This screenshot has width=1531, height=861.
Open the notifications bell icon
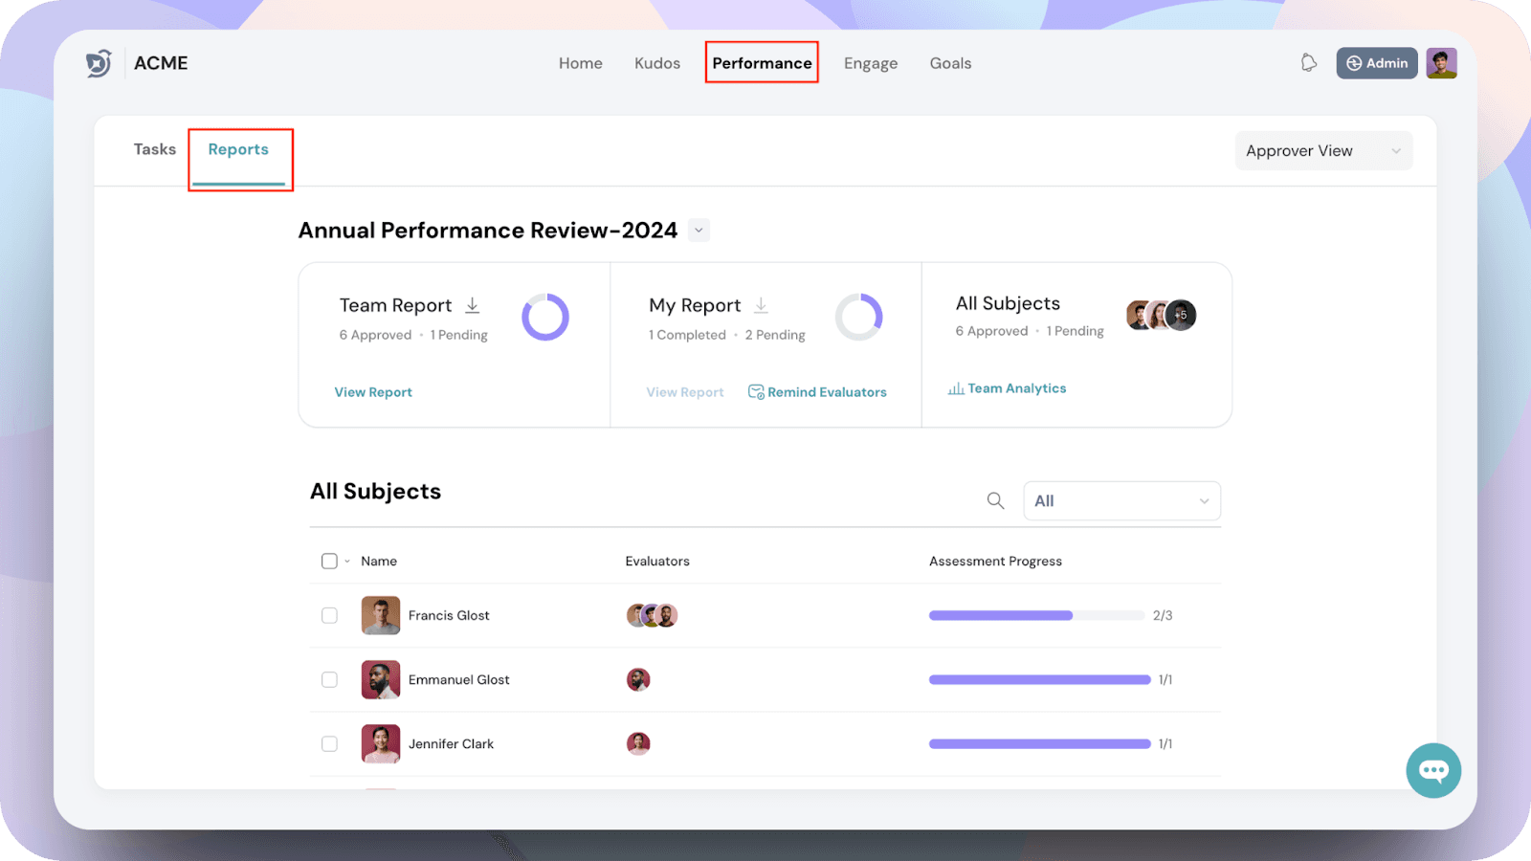1309,63
